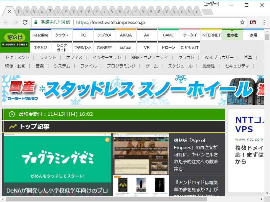Click the red-slashed extension icon

253,22
